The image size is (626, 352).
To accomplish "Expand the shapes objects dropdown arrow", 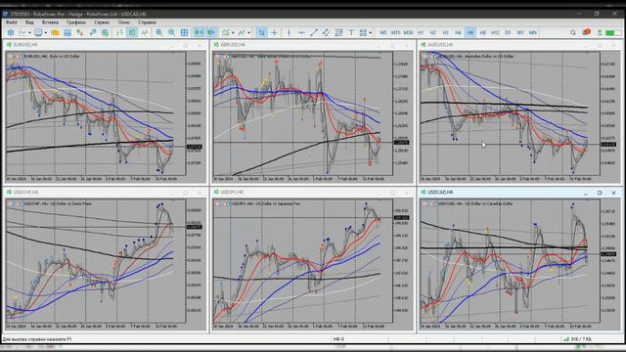I will pos(371,32).
